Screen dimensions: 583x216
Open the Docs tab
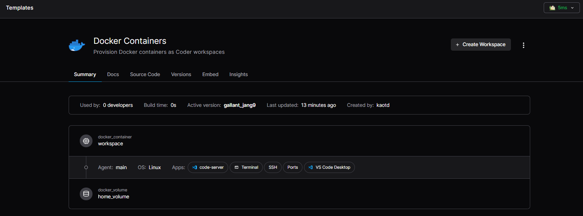[x=113, y=75]
